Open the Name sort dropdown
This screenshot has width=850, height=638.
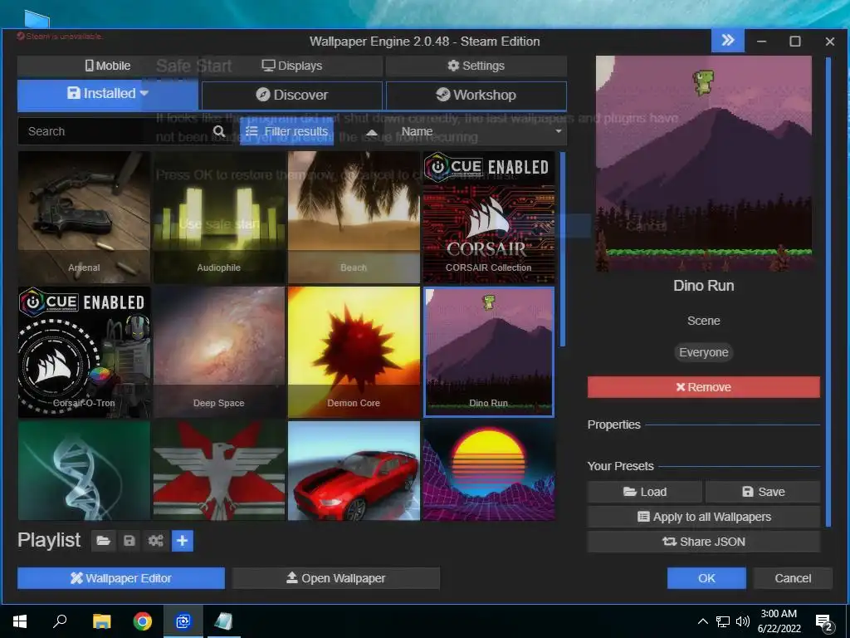coord(476,132)
